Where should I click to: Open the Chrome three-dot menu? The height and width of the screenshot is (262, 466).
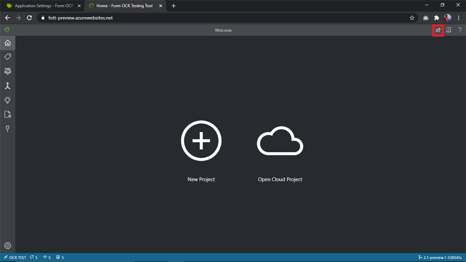(459, 18)
